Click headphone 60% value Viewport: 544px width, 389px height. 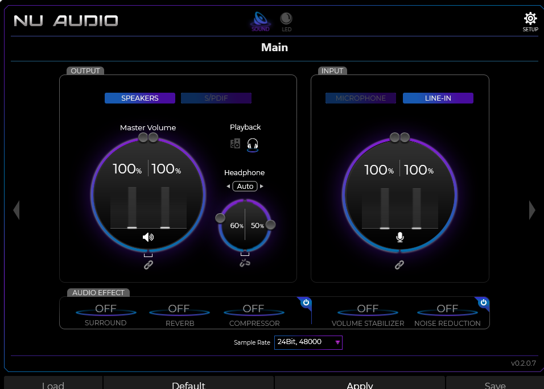237,226
